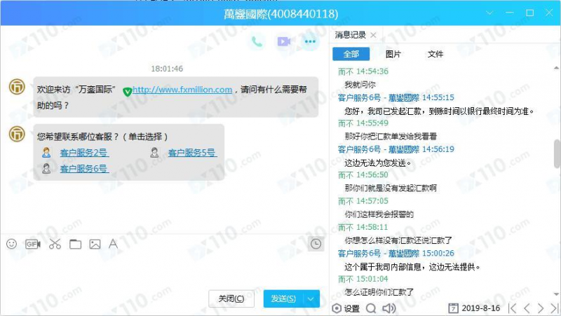Click the avatar icon of 客户服务2号
The image size is (561, 316).
(x=46, y=153)
